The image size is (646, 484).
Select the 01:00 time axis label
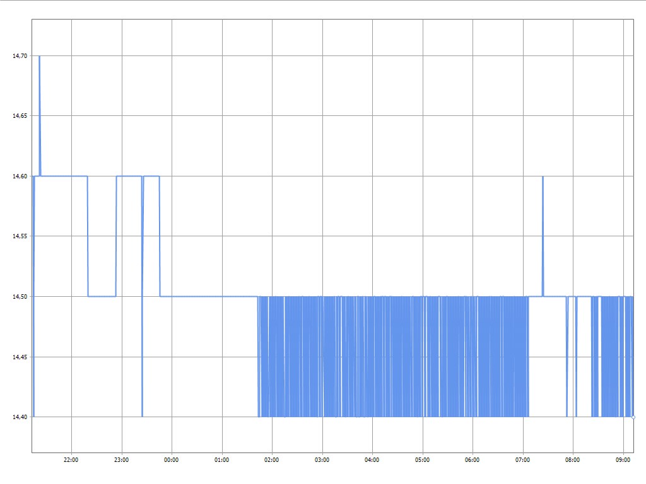coord(222,460)
